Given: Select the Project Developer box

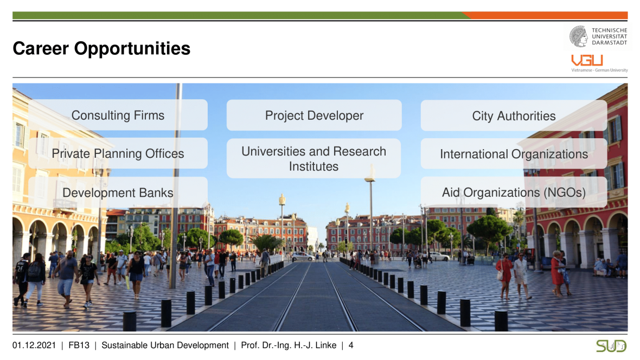Looking at the screenshot, I should pos(314,115).
